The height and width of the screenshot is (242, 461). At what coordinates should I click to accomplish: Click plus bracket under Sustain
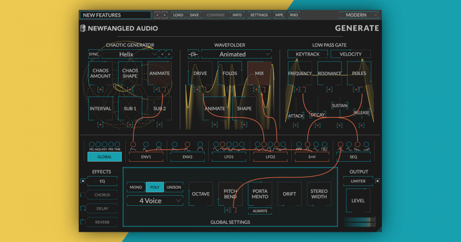coord(340,125)
